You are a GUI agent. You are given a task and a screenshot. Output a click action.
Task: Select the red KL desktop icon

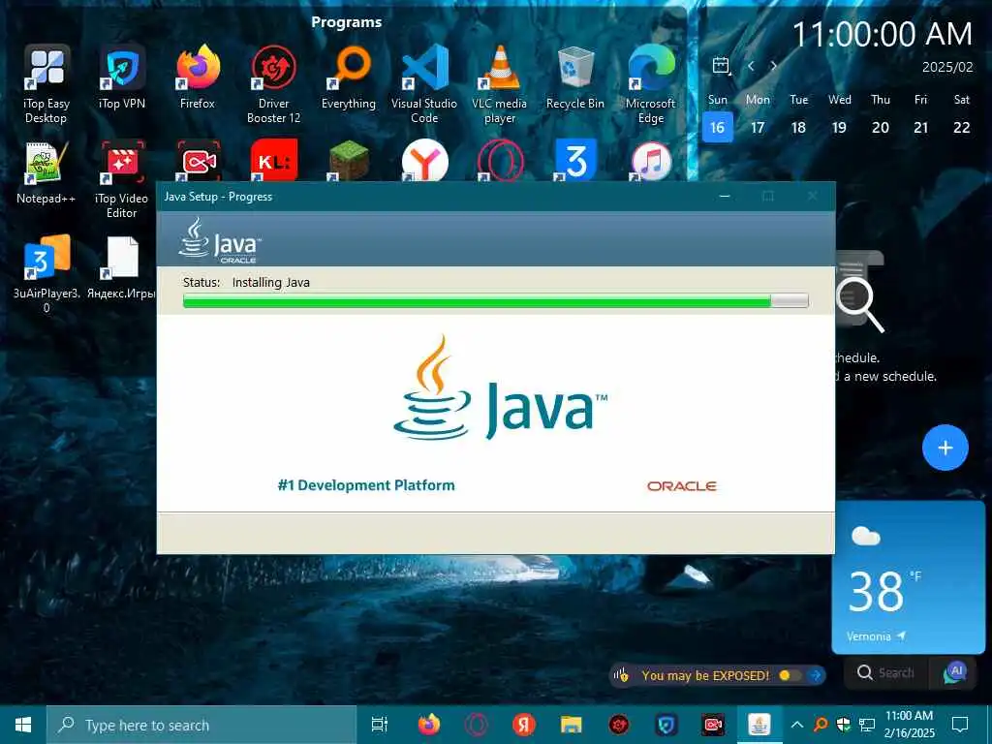click(x=274, y=160)
